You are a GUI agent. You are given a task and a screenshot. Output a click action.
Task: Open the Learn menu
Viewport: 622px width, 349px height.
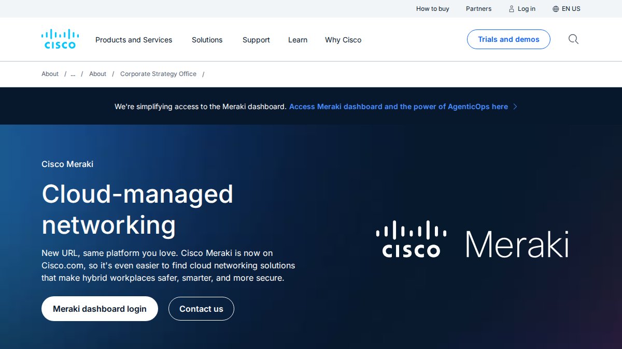point(298,40)
